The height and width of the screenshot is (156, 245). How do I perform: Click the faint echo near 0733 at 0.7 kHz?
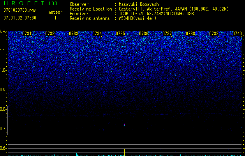77,128
